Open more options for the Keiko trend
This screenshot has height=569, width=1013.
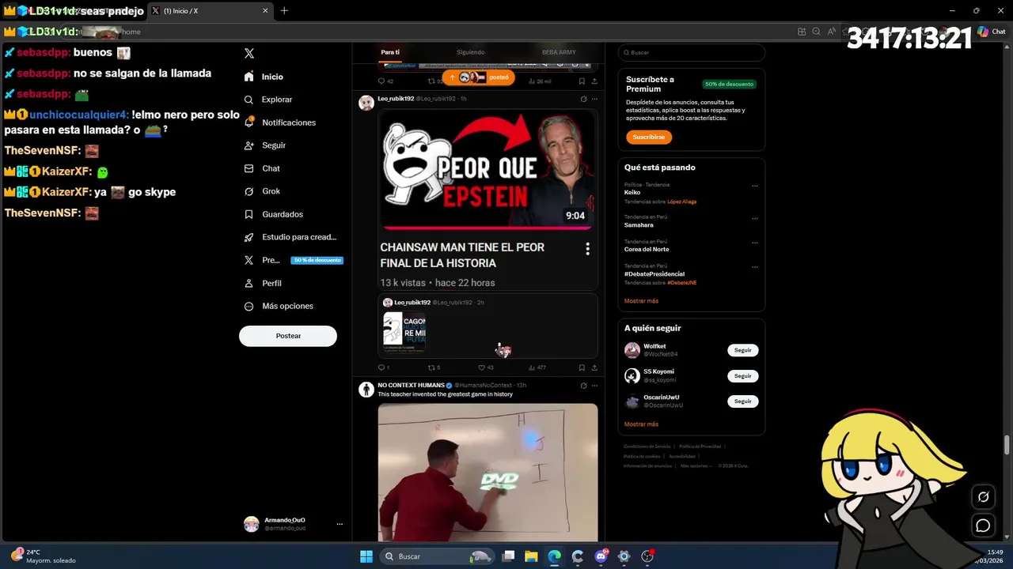[755, 186]
